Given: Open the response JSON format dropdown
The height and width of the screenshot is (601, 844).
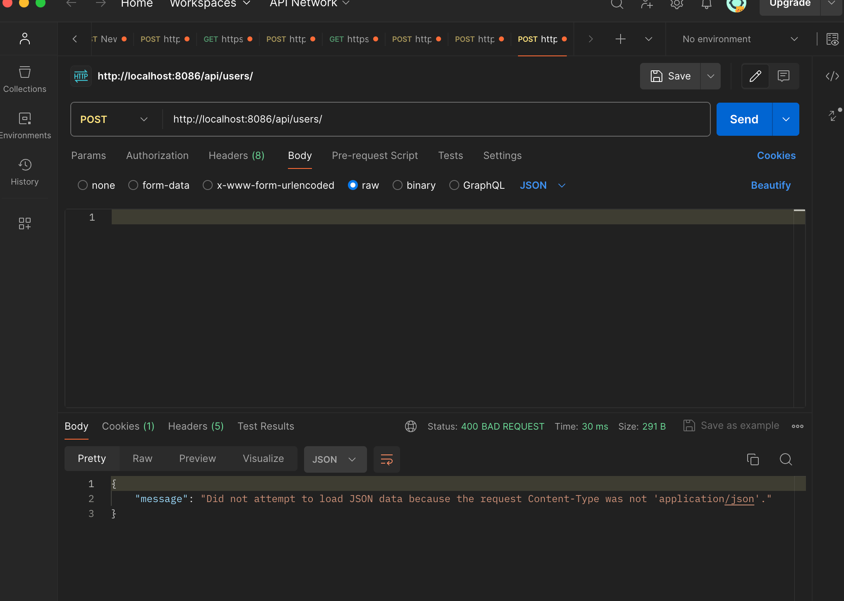Looking at the screenshot, I should pyautogui.click(x=335, y=459).
